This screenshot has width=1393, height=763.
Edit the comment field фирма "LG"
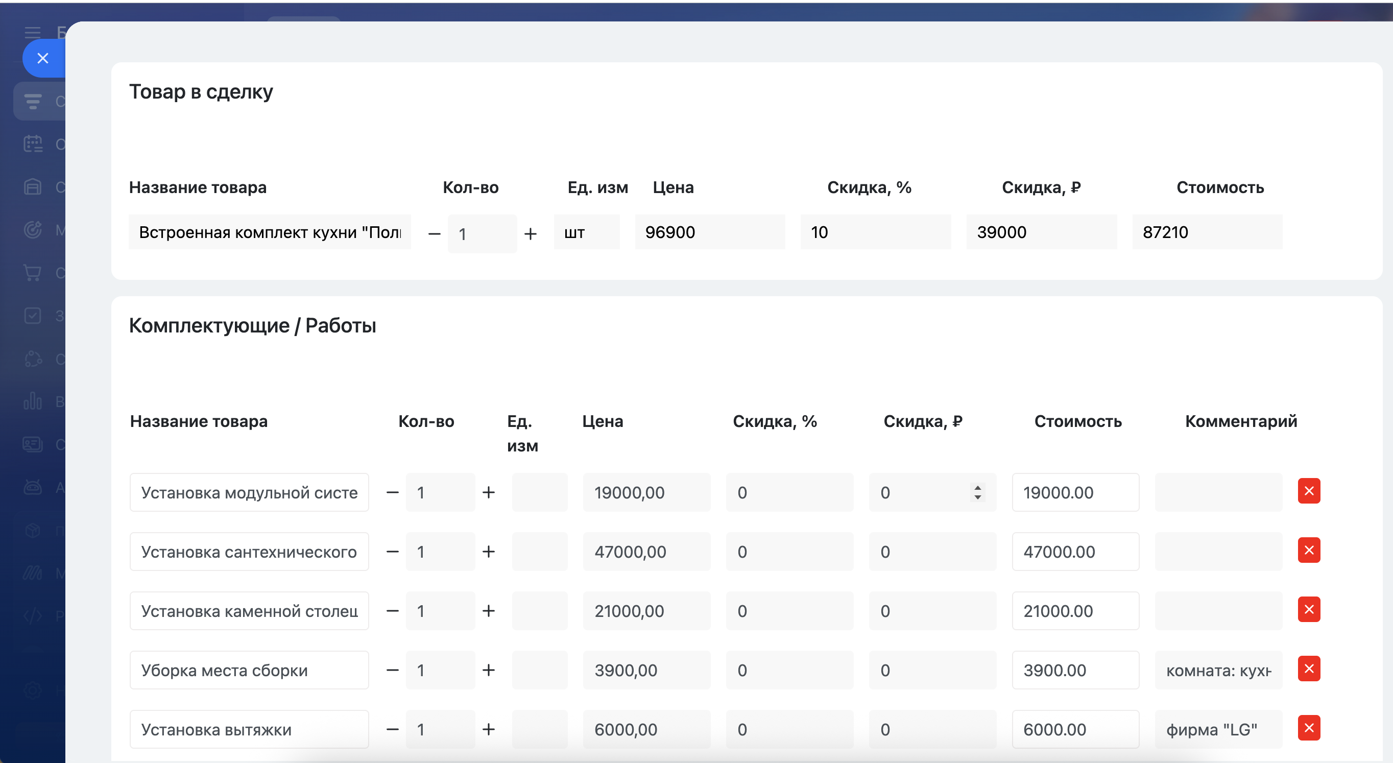[1218, 729]
